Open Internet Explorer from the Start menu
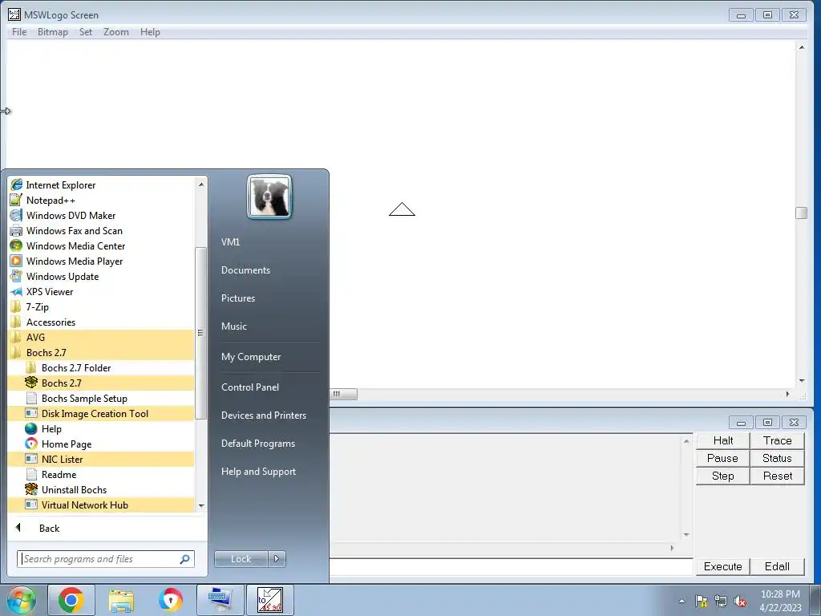This screenshot has width=821, height=616. coord(102,185)
